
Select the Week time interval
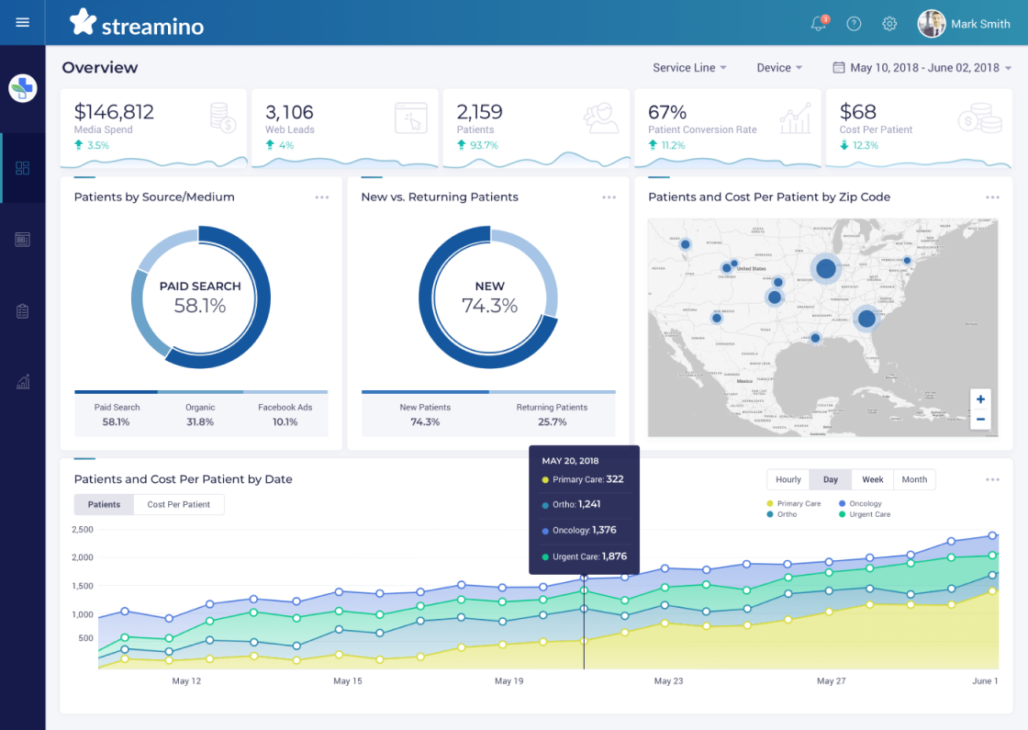point(872,479)
